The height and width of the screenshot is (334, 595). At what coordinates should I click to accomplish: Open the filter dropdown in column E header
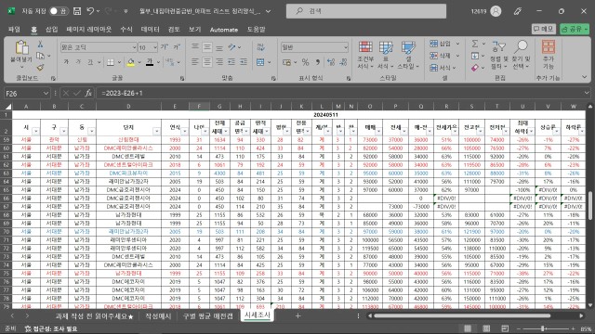[184, 132]
